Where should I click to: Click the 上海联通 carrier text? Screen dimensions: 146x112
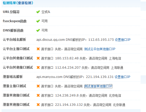tap(117, 68)
